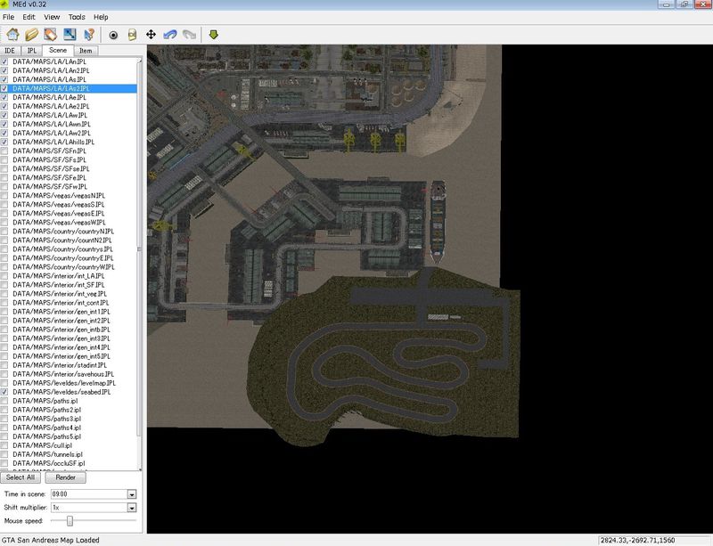
Task: Open the Time in scene dropdown
Action: coord(131,494)
